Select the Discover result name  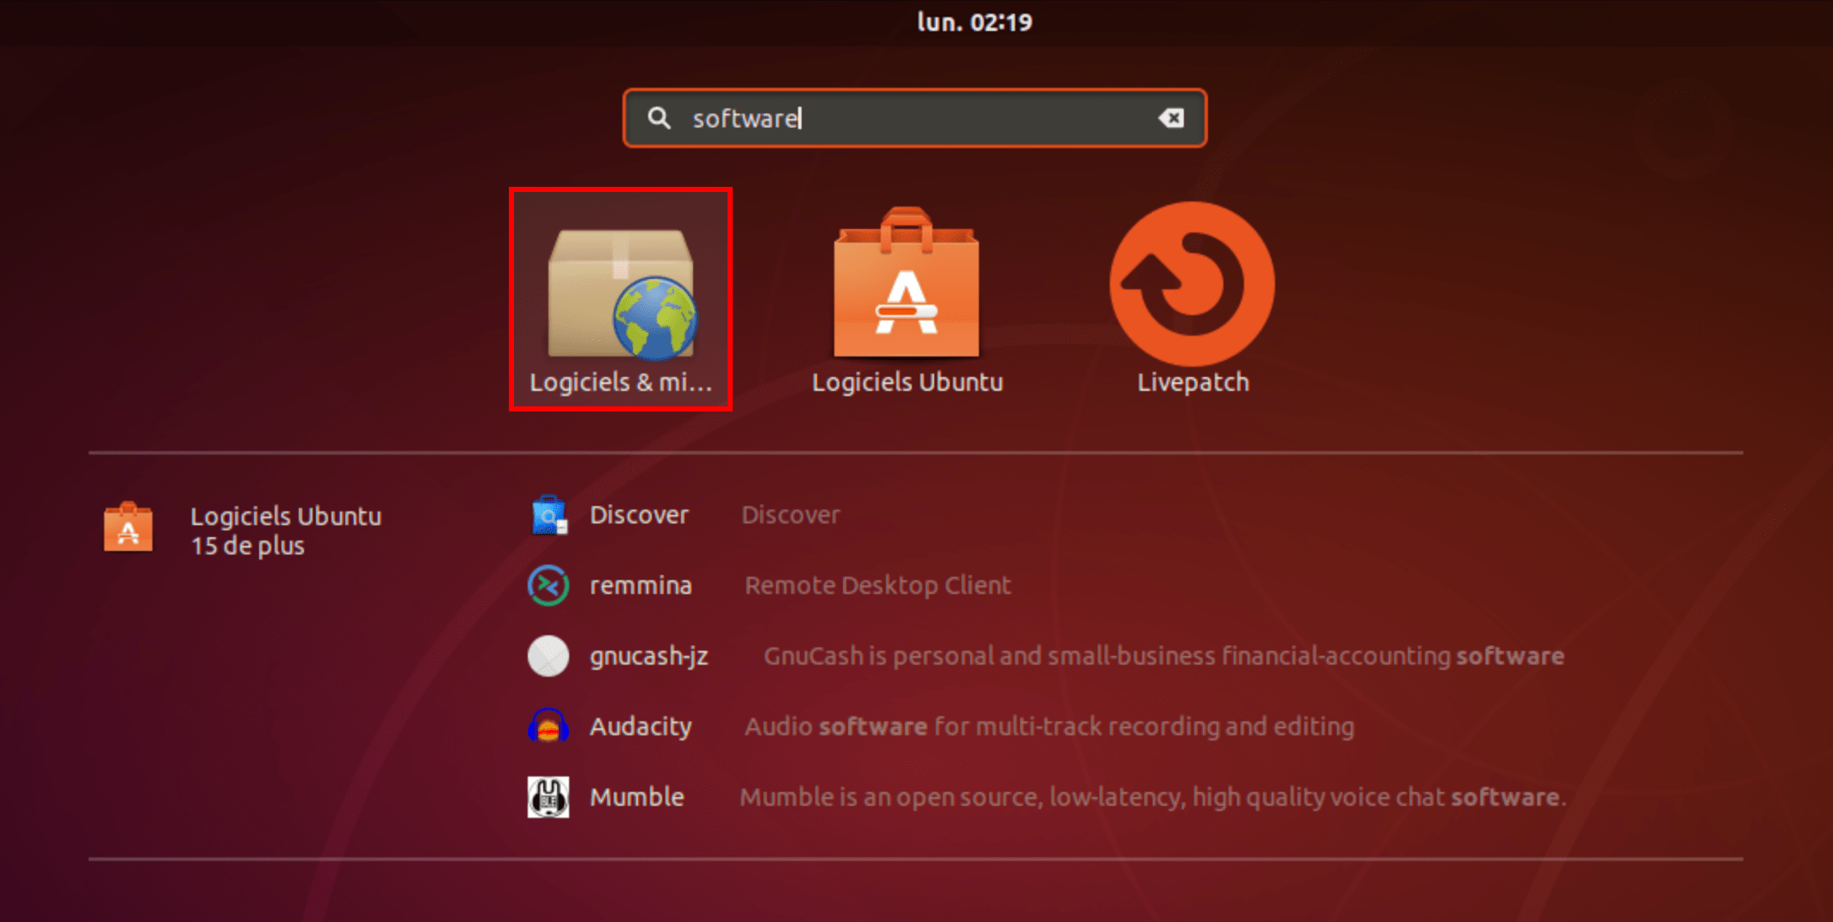639,515
